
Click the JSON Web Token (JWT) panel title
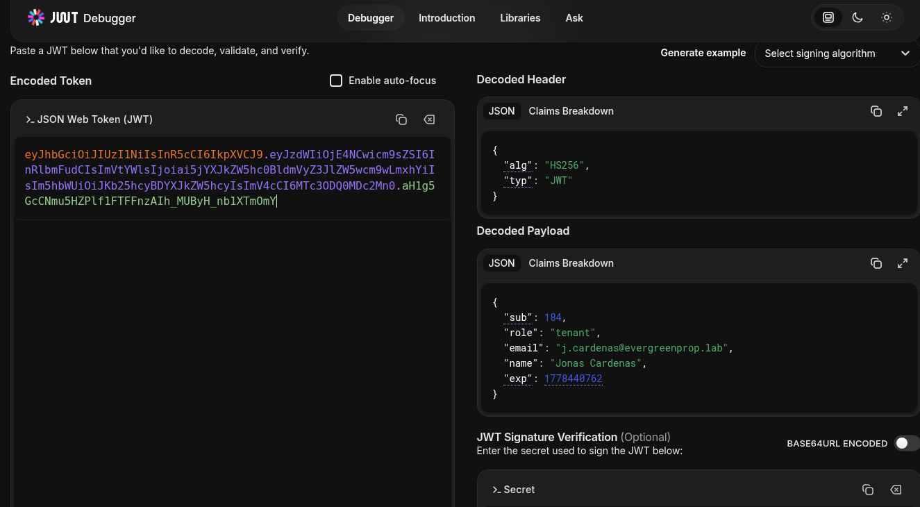coord(95,119)
